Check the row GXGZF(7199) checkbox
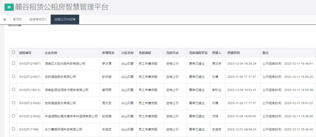 point(13,129)
